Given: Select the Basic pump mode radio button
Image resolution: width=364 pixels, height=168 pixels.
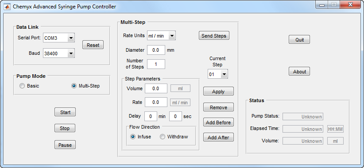Looking at the screenshot, I should (30, 86).
